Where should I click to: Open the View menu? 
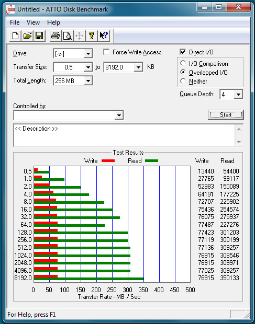pos(33,22)
